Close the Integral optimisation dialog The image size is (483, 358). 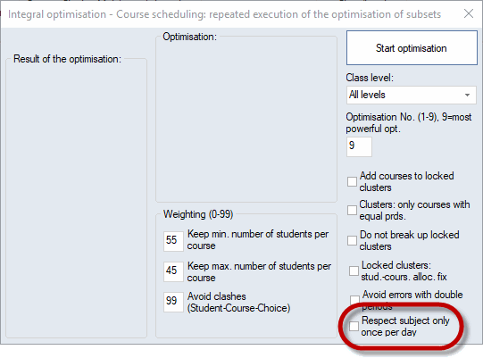(469, 13)
